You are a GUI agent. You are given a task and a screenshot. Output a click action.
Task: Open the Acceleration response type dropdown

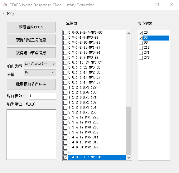(x=40, y=64)
